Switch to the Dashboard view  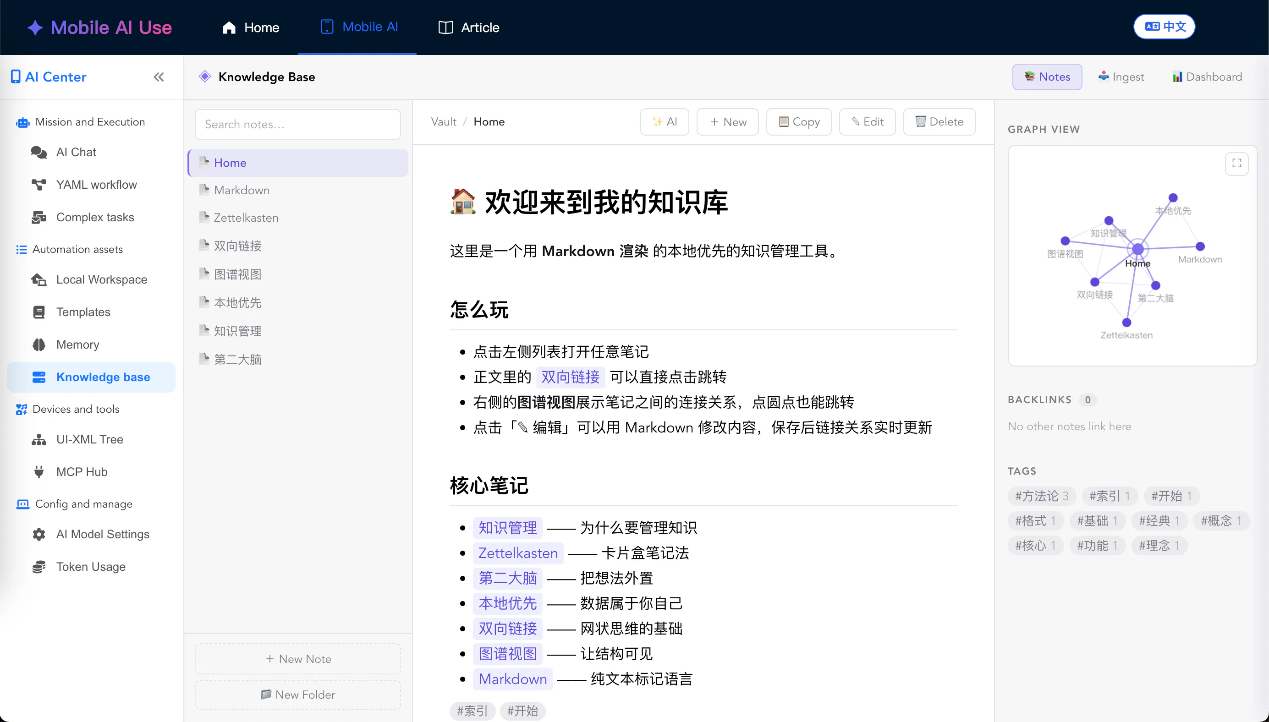(1207, 77)
